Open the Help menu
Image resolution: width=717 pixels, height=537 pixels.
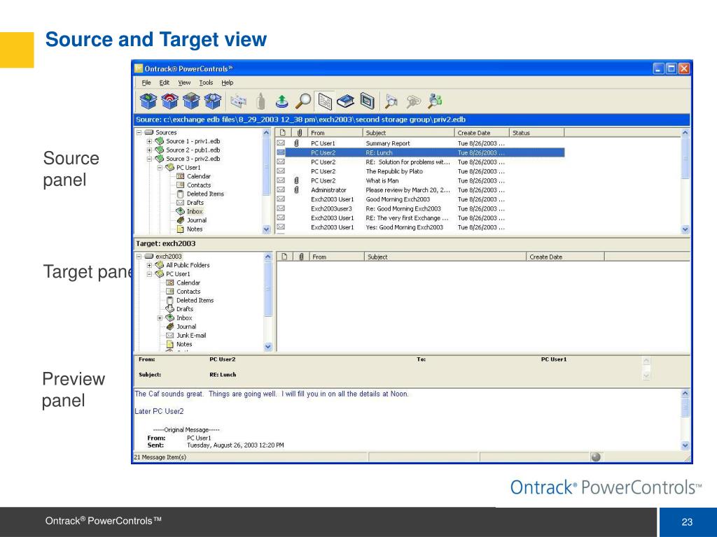tap(228, 83)
